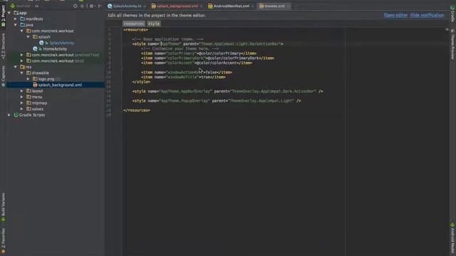Open the Theme Preview side panel
The height and width of the screenshot is (256, 456).
[x=452, y=44]
